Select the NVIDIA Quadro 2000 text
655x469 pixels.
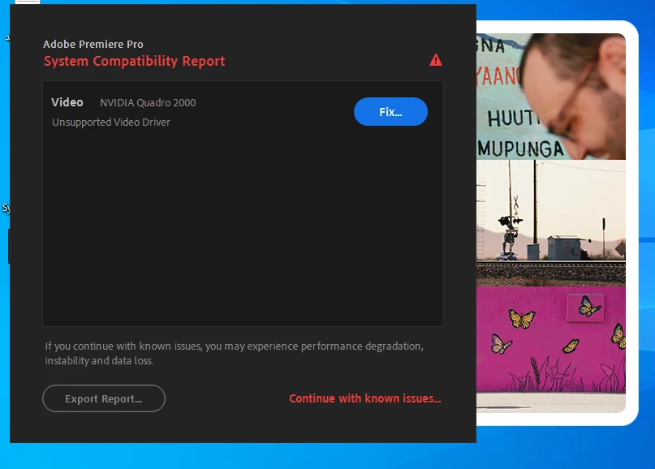tap(148, 103)
